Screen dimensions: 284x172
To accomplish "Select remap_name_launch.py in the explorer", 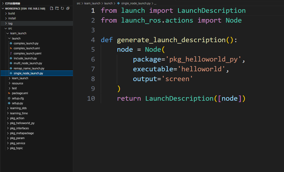I will tap(29, 68).
